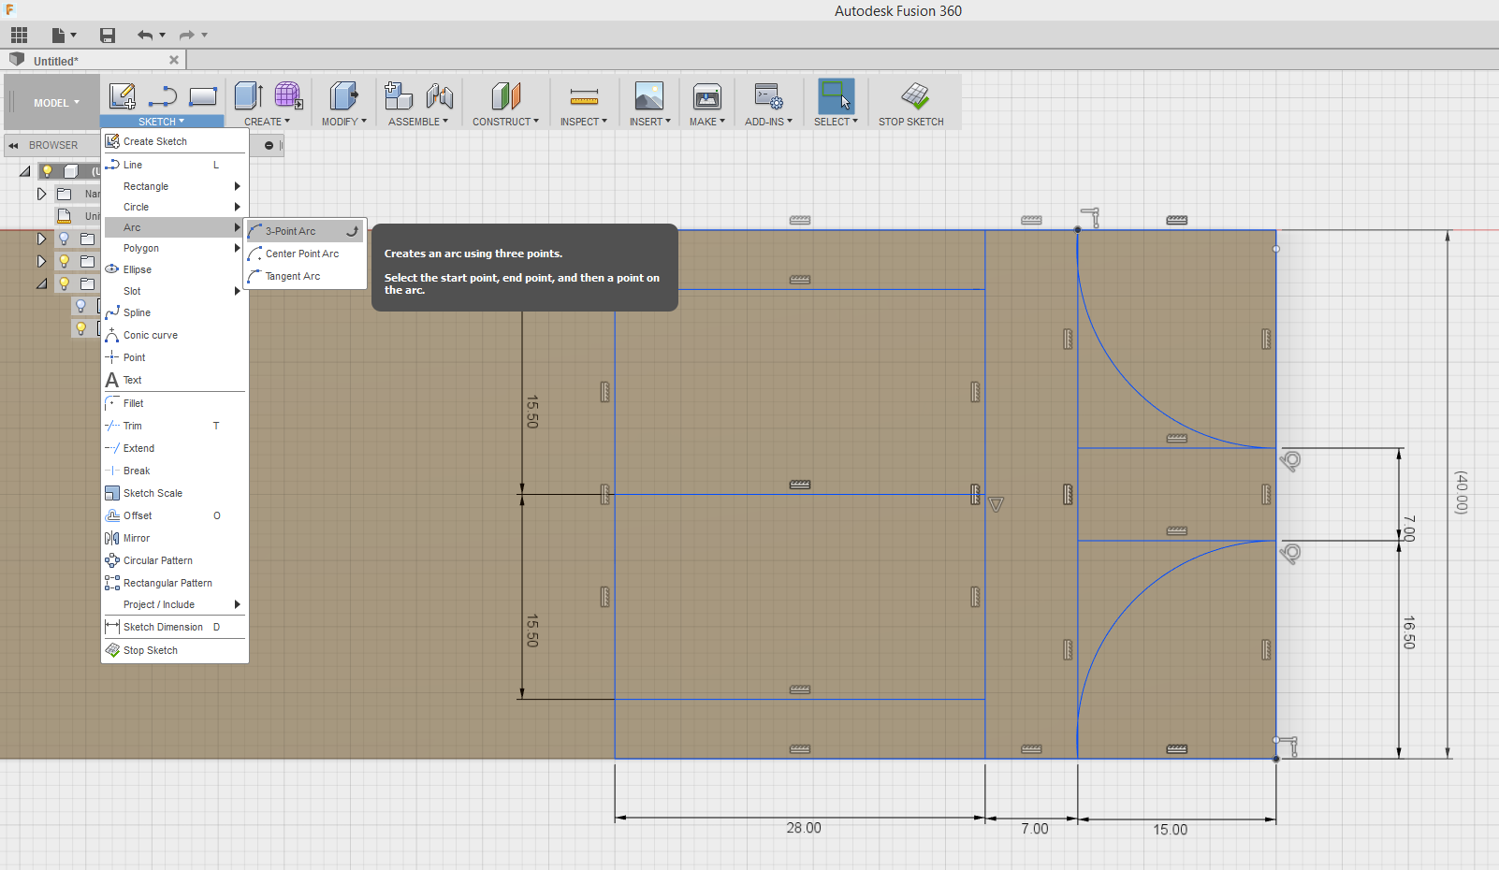1499x870 pixels.
Task: Click the (40.00) driven dimension value
Action: [x=1462, y=492]
